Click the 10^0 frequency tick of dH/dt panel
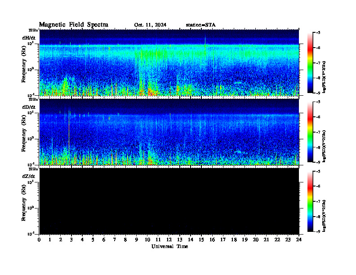 (31, 70)
